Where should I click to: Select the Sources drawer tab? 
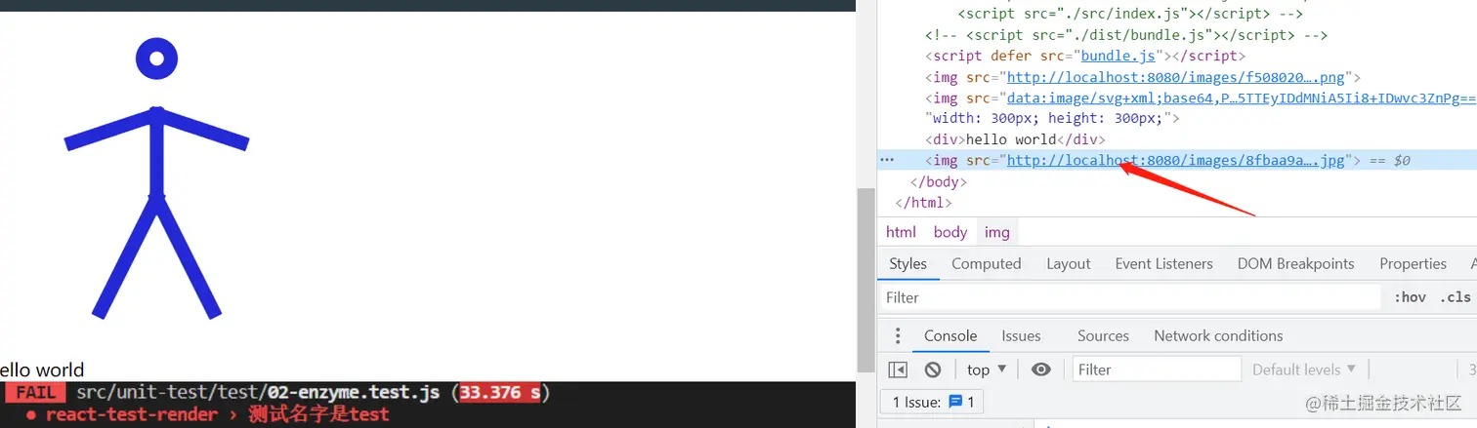pos(1103,335)
